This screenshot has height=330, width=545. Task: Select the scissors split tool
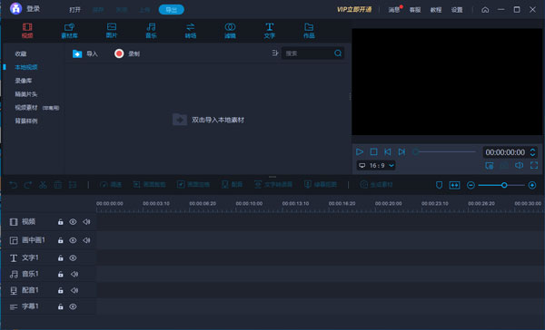coord(43,185)
